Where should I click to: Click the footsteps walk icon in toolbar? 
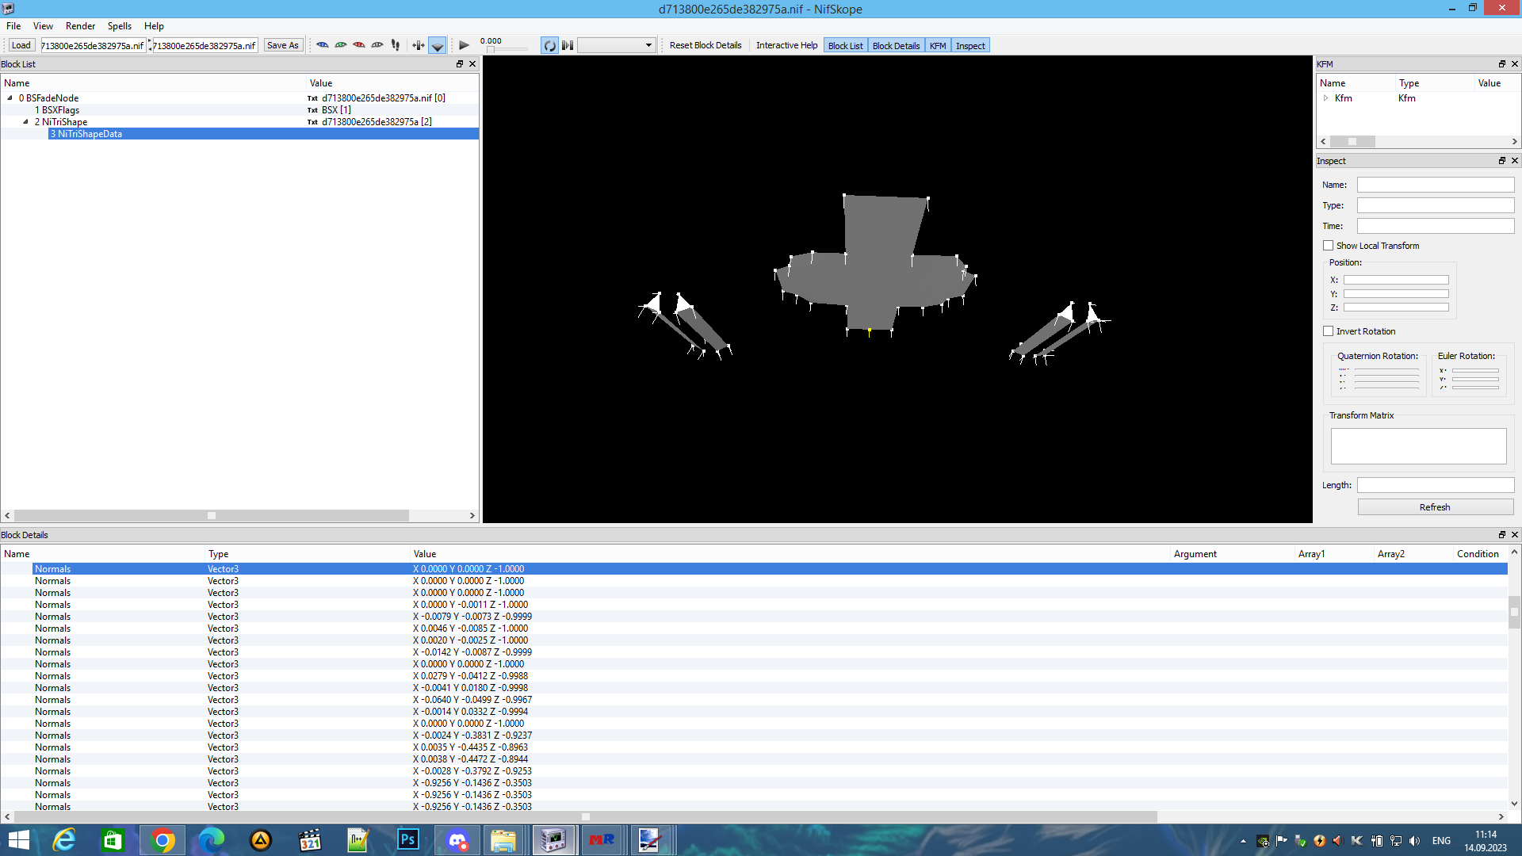(395, 45)
